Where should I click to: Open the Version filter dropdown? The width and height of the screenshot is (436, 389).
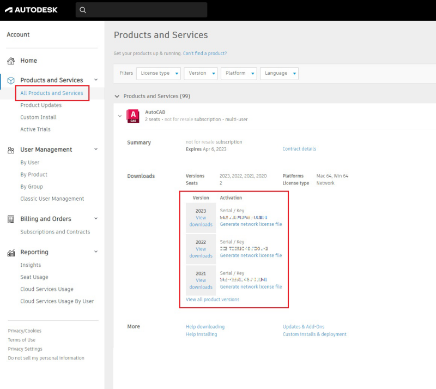point(201,73)
